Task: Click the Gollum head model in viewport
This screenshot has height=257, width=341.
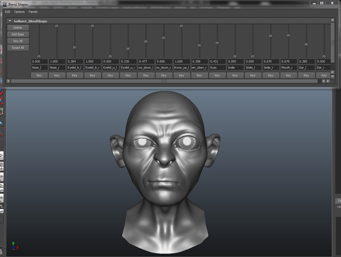Action: (165, 172)
